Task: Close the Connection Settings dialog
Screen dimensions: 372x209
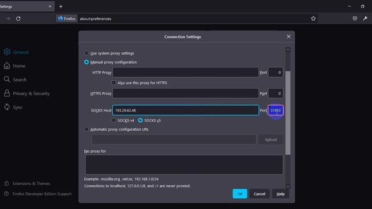Action: click(288, 37)
